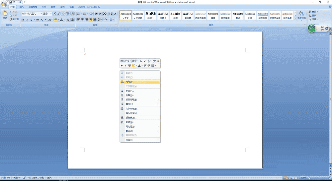Click the Office button logo
This screenshot has height=181, width=332.
tap(4, 3)
